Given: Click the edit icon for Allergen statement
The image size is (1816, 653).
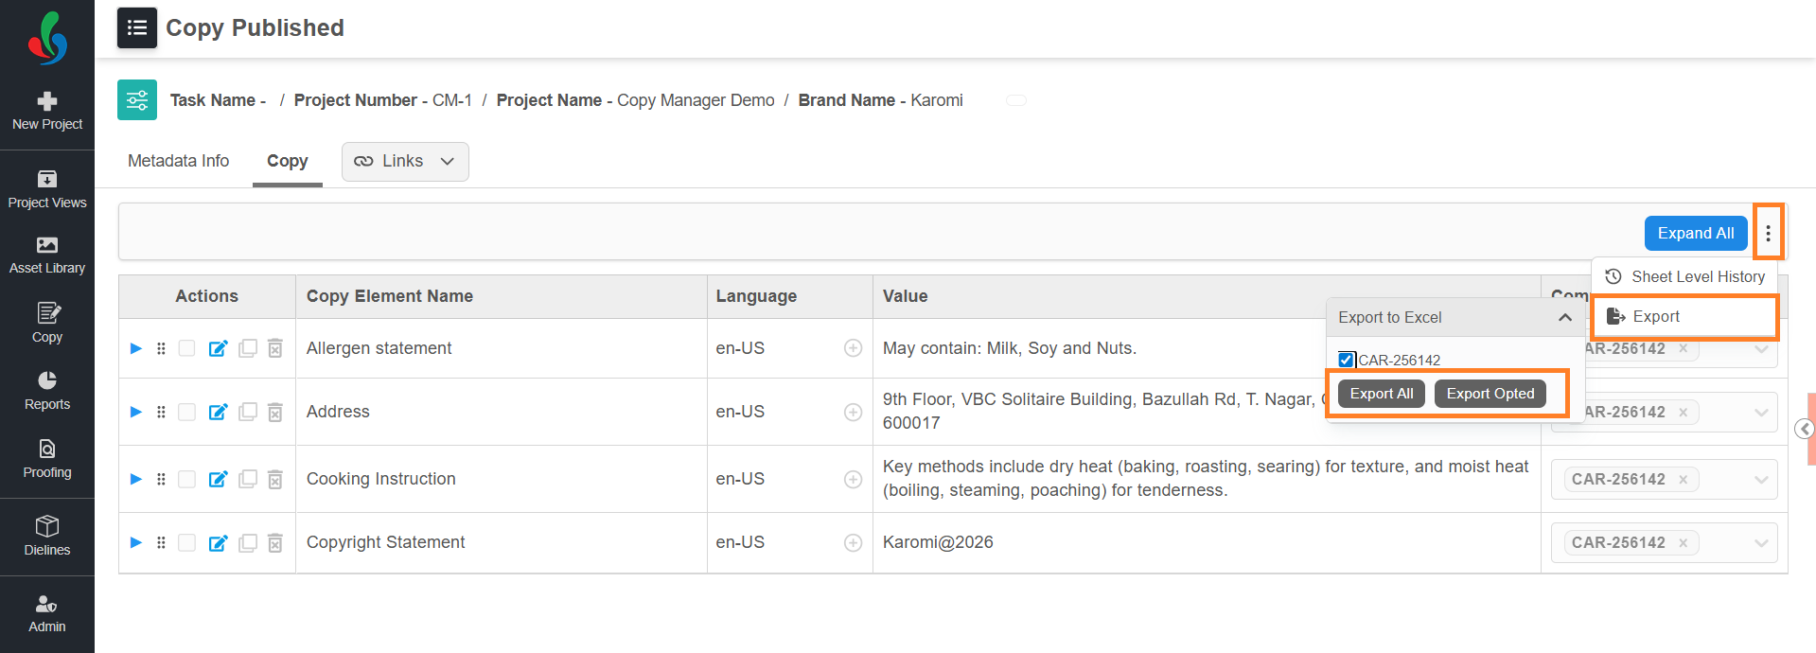Looking at the screenshot, I should tap(218, 348).
